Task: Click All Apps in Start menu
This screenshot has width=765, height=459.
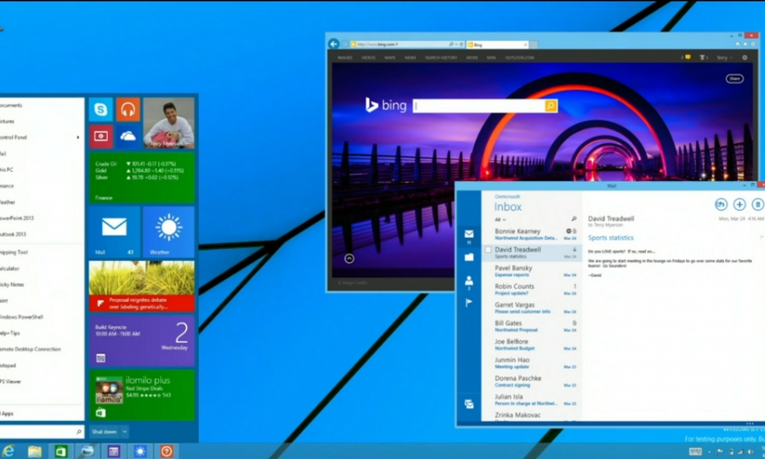Action: (7, 414)
